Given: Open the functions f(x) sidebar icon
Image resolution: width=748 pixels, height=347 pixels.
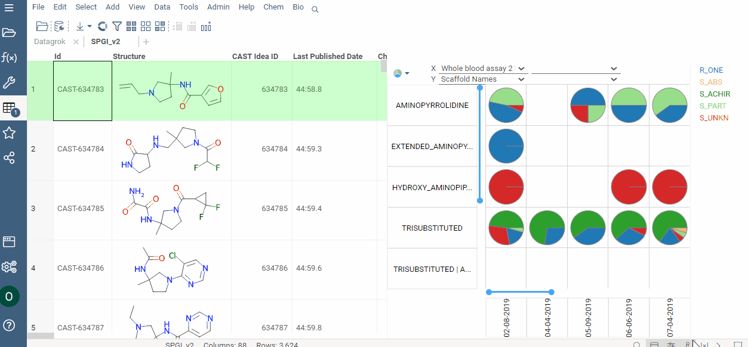Looking at the screenshot, I should tap(10, 58).
